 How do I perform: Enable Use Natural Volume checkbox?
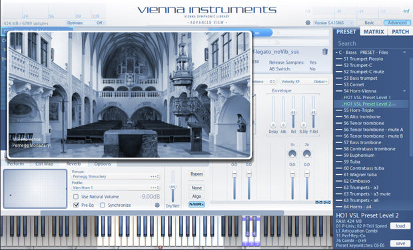(76, 197)
